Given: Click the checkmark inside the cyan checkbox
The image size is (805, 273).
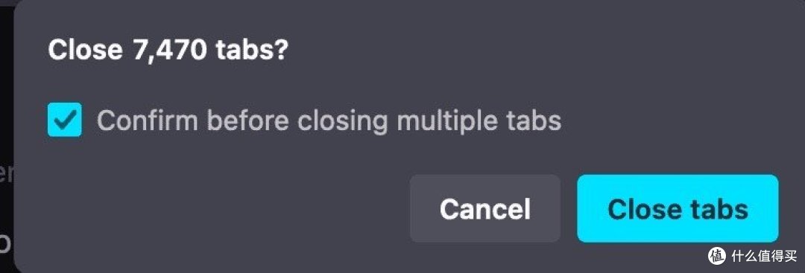Looking at the screenshot, I should 65,119.
